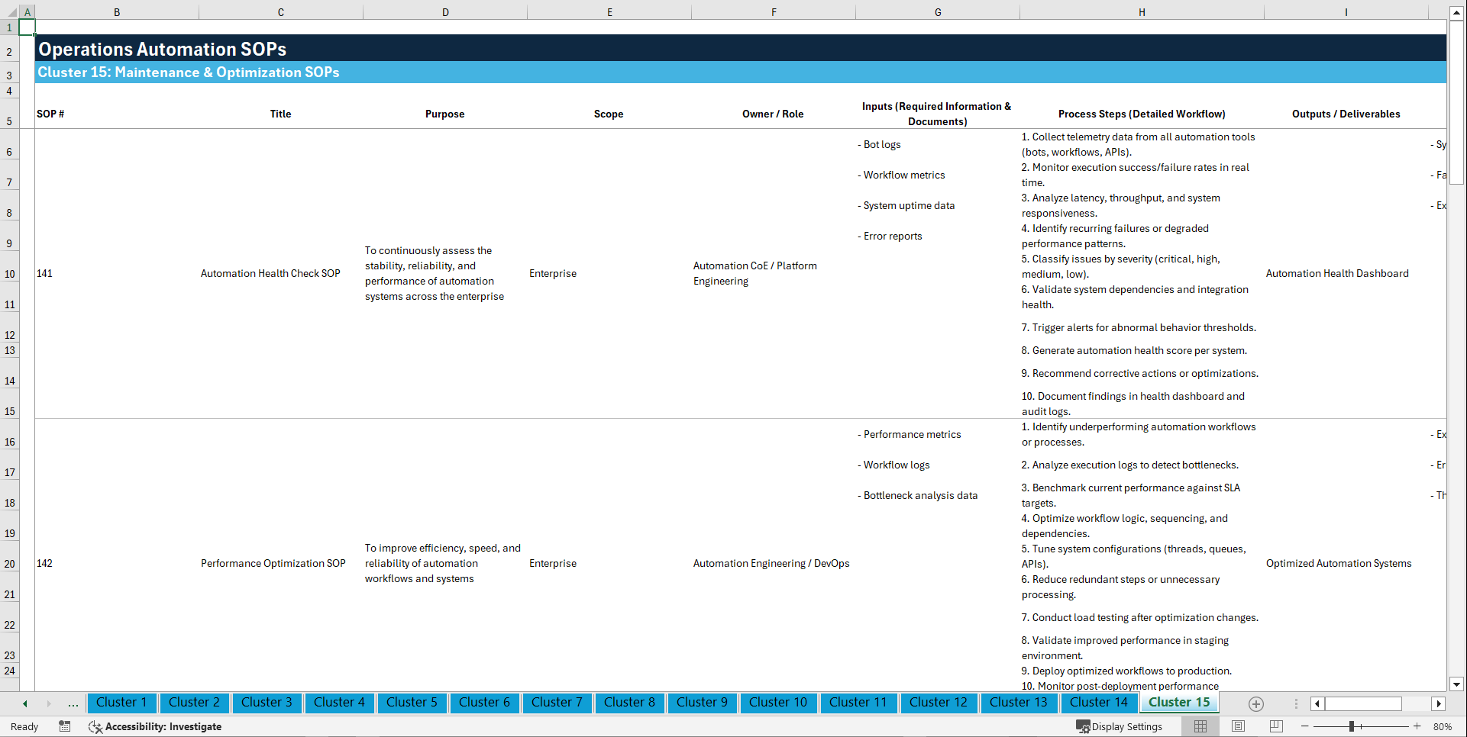The image size is (1467, 737).
Task: Zoom out using the minus icon
Action: (x=1305, y=726)
